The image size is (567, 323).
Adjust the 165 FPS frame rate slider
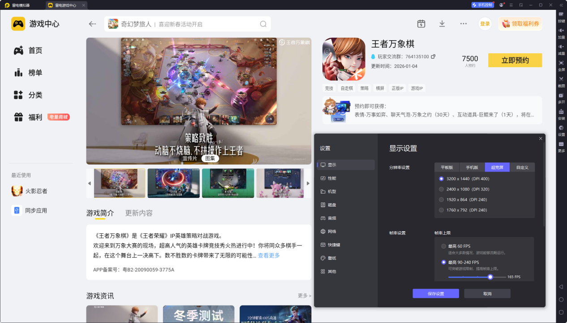[490, 277]
